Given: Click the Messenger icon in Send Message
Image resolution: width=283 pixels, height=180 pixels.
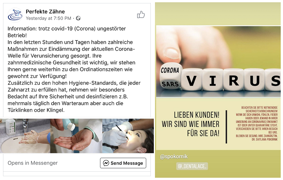Looking at the screenshot, I should (x=106, y=163).
